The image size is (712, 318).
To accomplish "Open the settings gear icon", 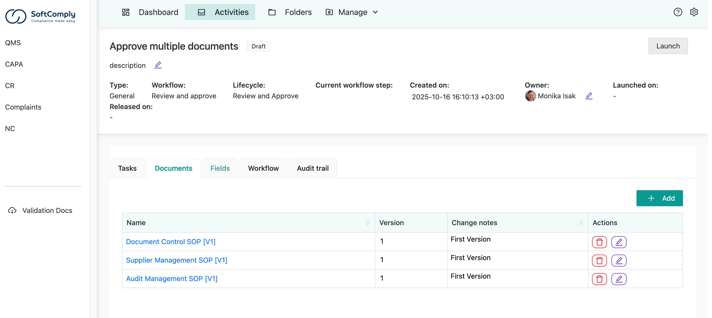I will [x=693, y=12].
